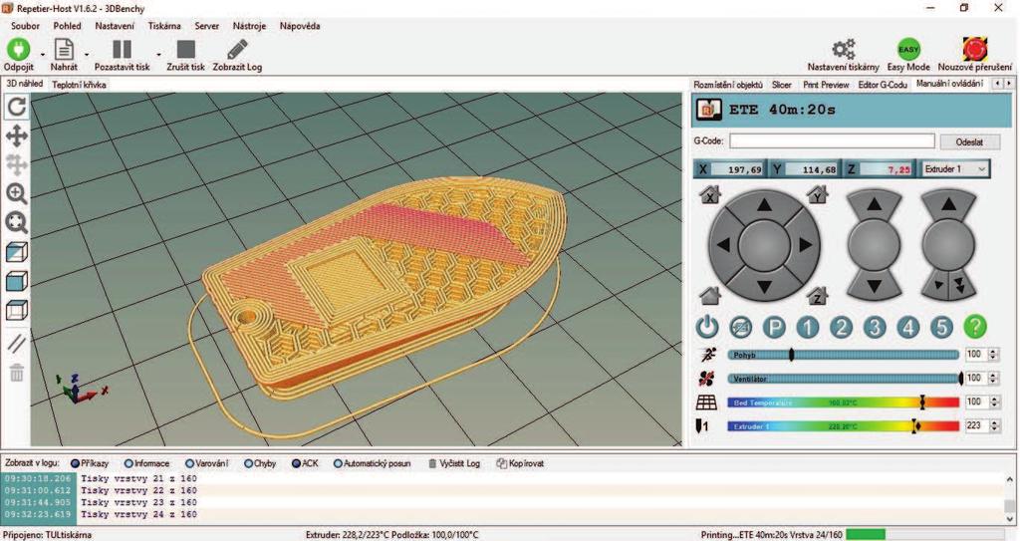Click in the G-Code input field
This screenshot has height=541, width=1020.
[x=832, y=141]
